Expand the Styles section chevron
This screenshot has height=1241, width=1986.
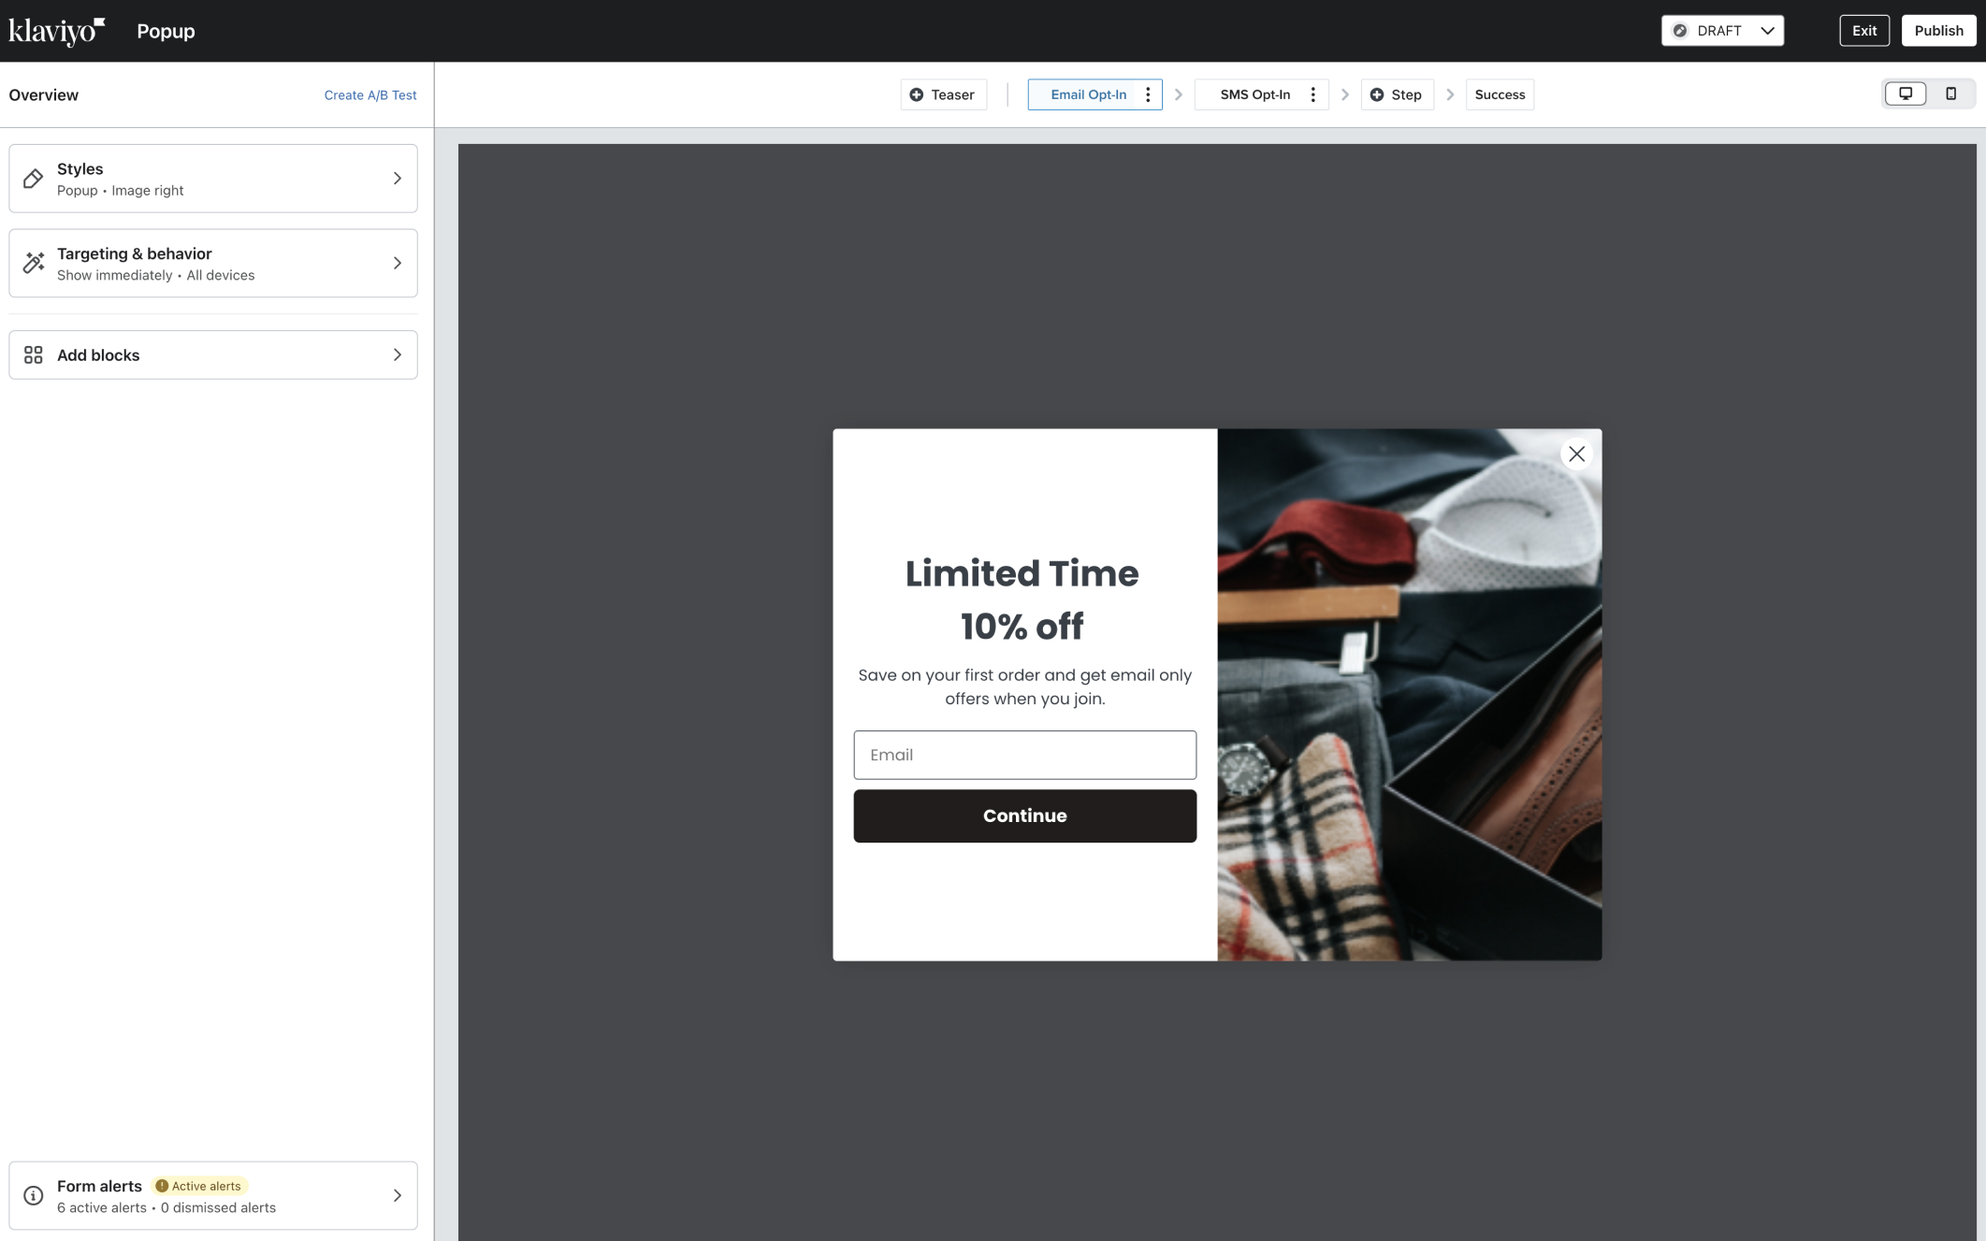[x=398, y=179]
